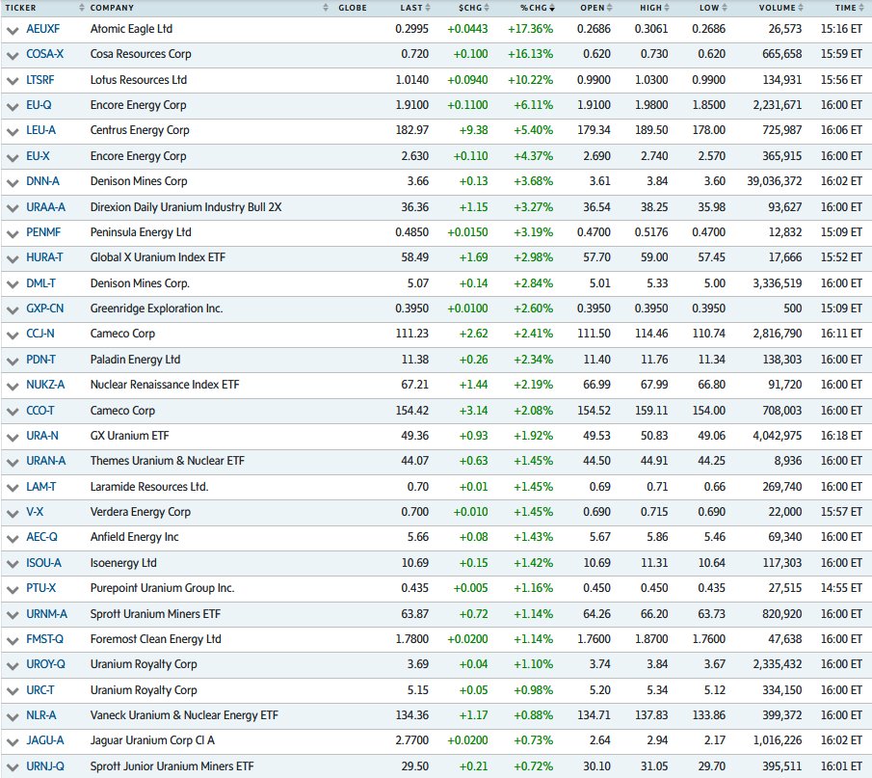The image size is (872, 778).
Task: Expand the URAA-A row chevron
Action: pos(13,208)
